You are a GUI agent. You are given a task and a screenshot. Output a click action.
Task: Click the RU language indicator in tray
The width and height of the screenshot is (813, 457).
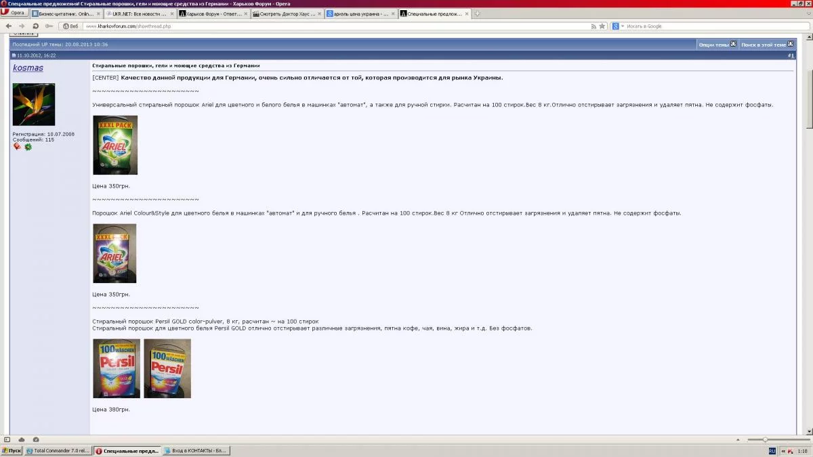[x=772, y=450]
